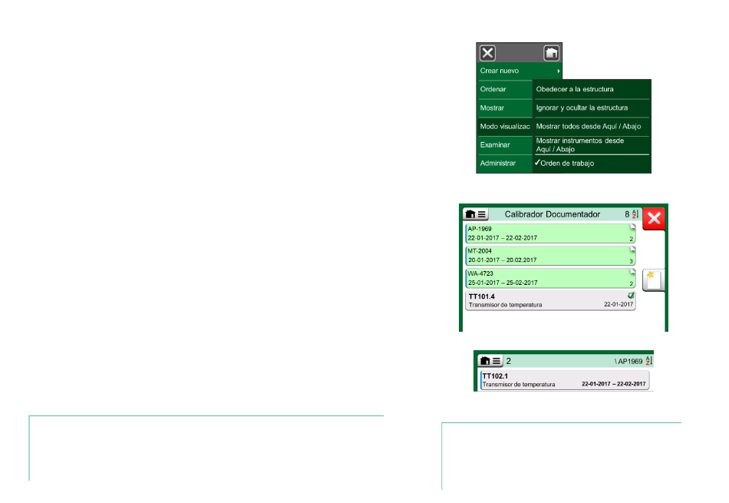Open the Crear nuevo submenu
Screen dimensions: 729x503
pyautogui.click(x=520, y=71)
